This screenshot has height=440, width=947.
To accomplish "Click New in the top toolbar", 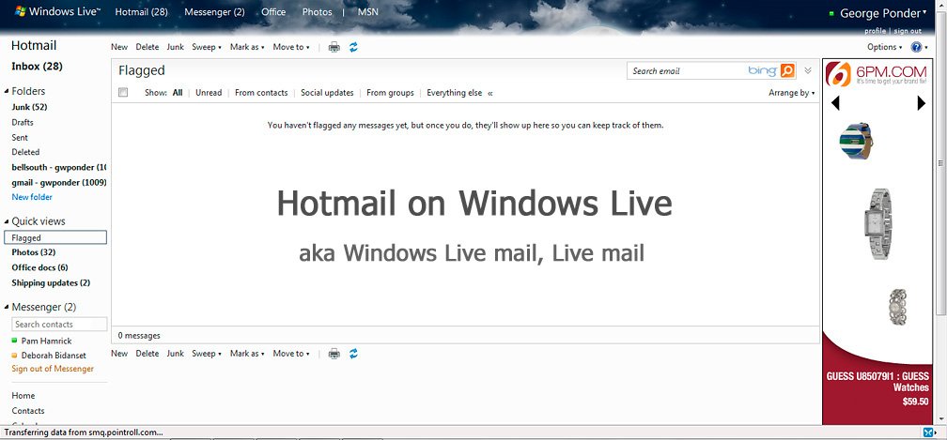I will point(119,47).
